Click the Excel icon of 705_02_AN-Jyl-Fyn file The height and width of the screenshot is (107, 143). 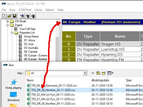coord(29,94)
